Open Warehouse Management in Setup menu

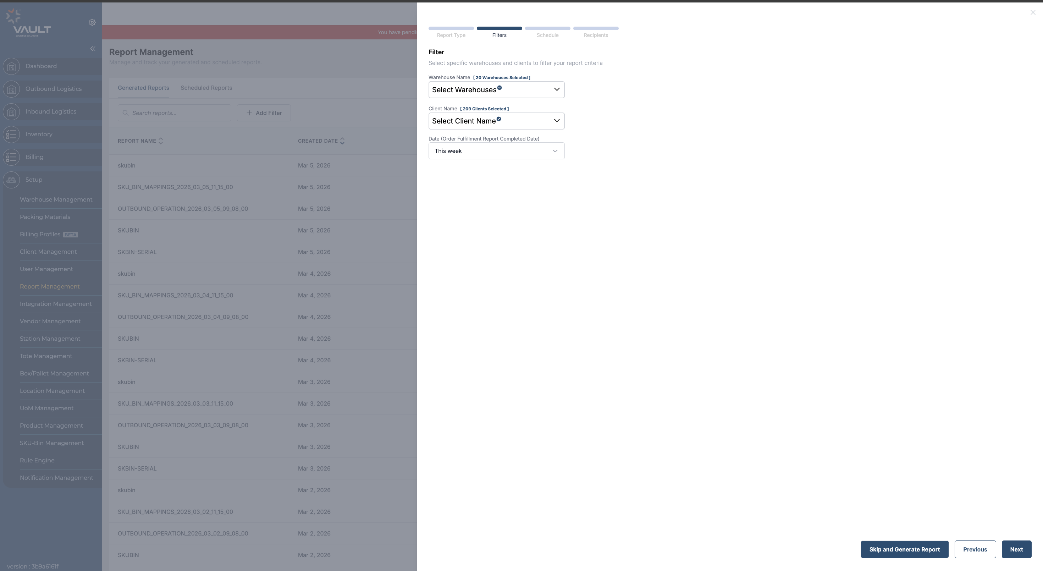pyautogui.click(x=56, y=200)
